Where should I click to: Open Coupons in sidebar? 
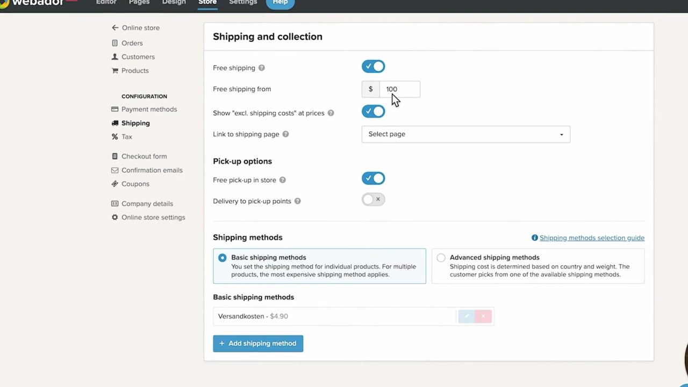(135, 184)
